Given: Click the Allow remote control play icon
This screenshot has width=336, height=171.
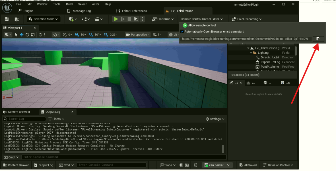Looking at the screenshot, I should (185, 25).
